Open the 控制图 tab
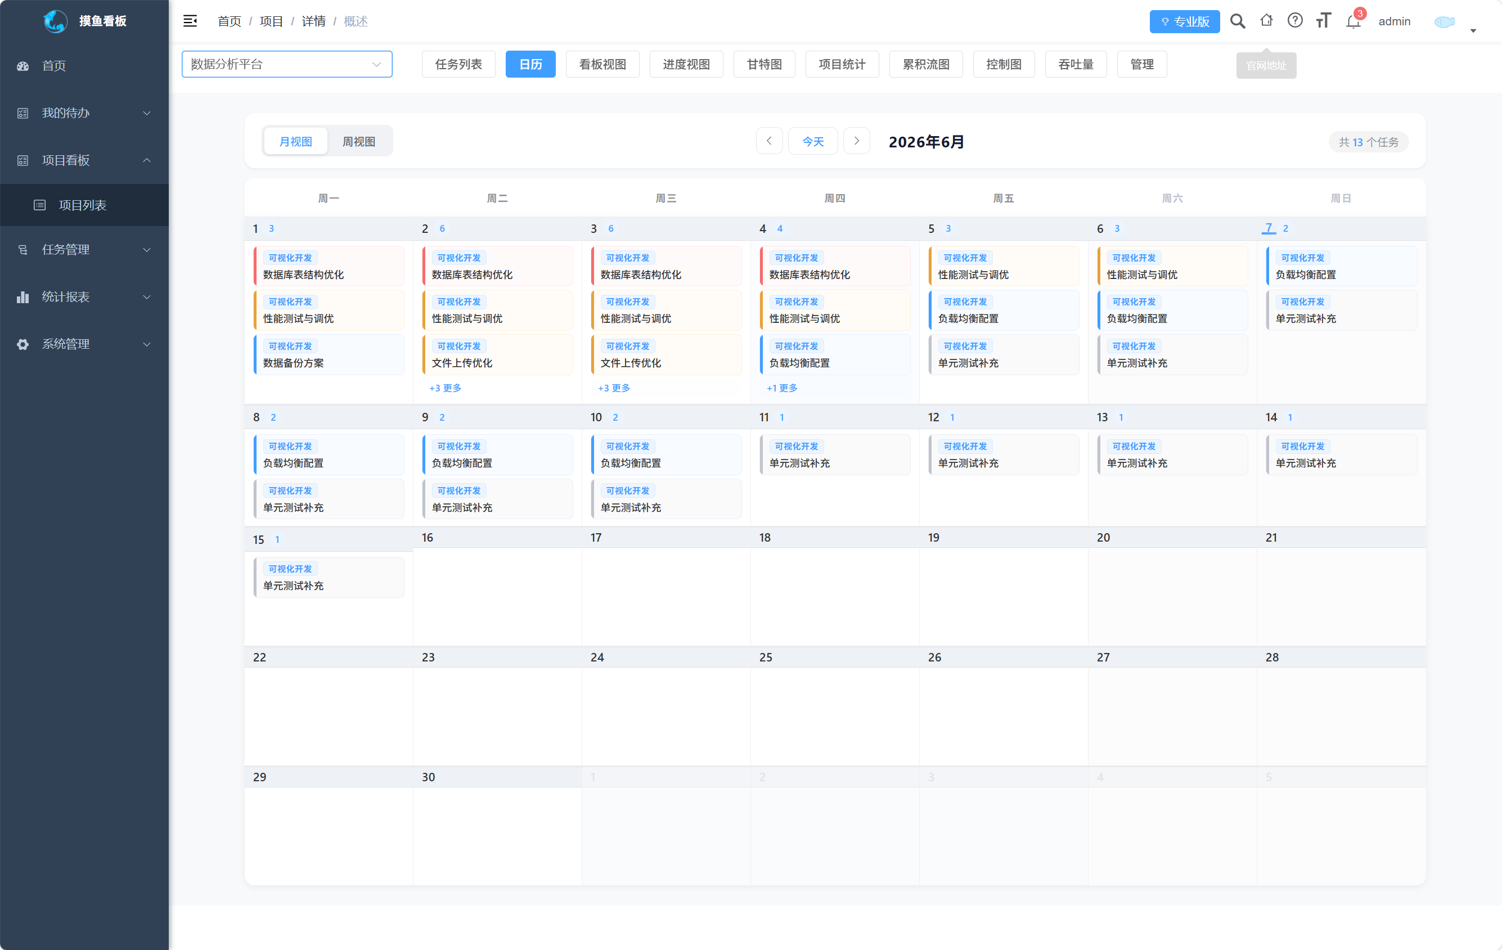 [x=1004, y=64]
